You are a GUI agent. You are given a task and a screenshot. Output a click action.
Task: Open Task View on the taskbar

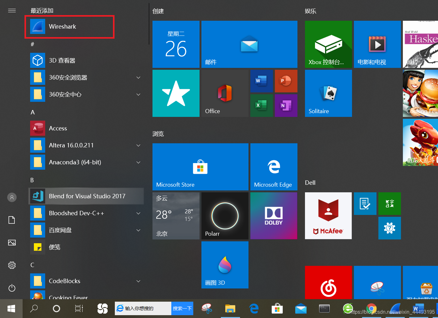[x=79, y=309]
